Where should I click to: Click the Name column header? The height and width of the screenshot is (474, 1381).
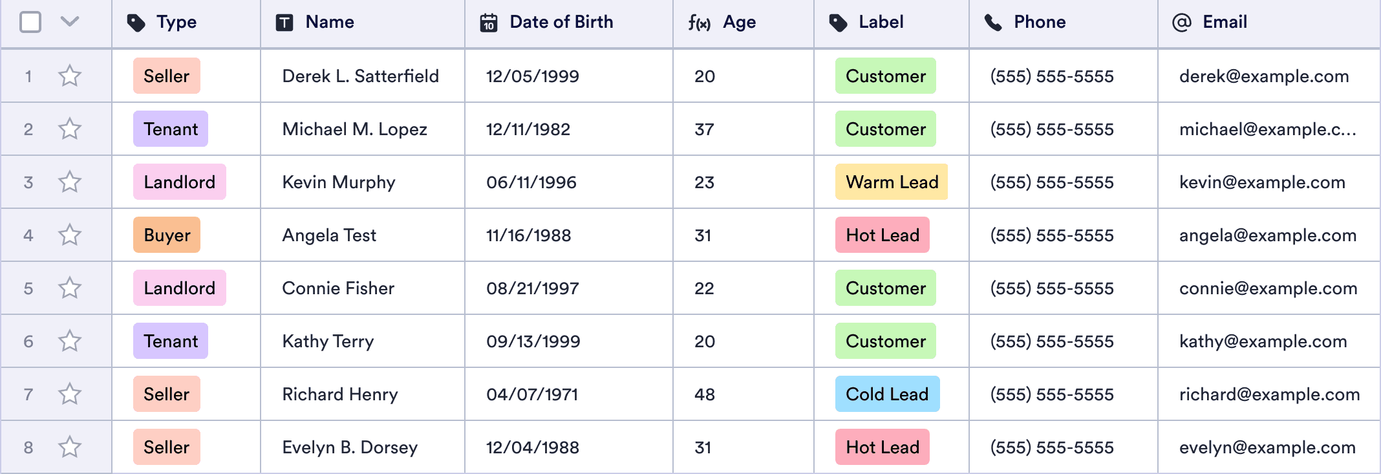(330, 22)
